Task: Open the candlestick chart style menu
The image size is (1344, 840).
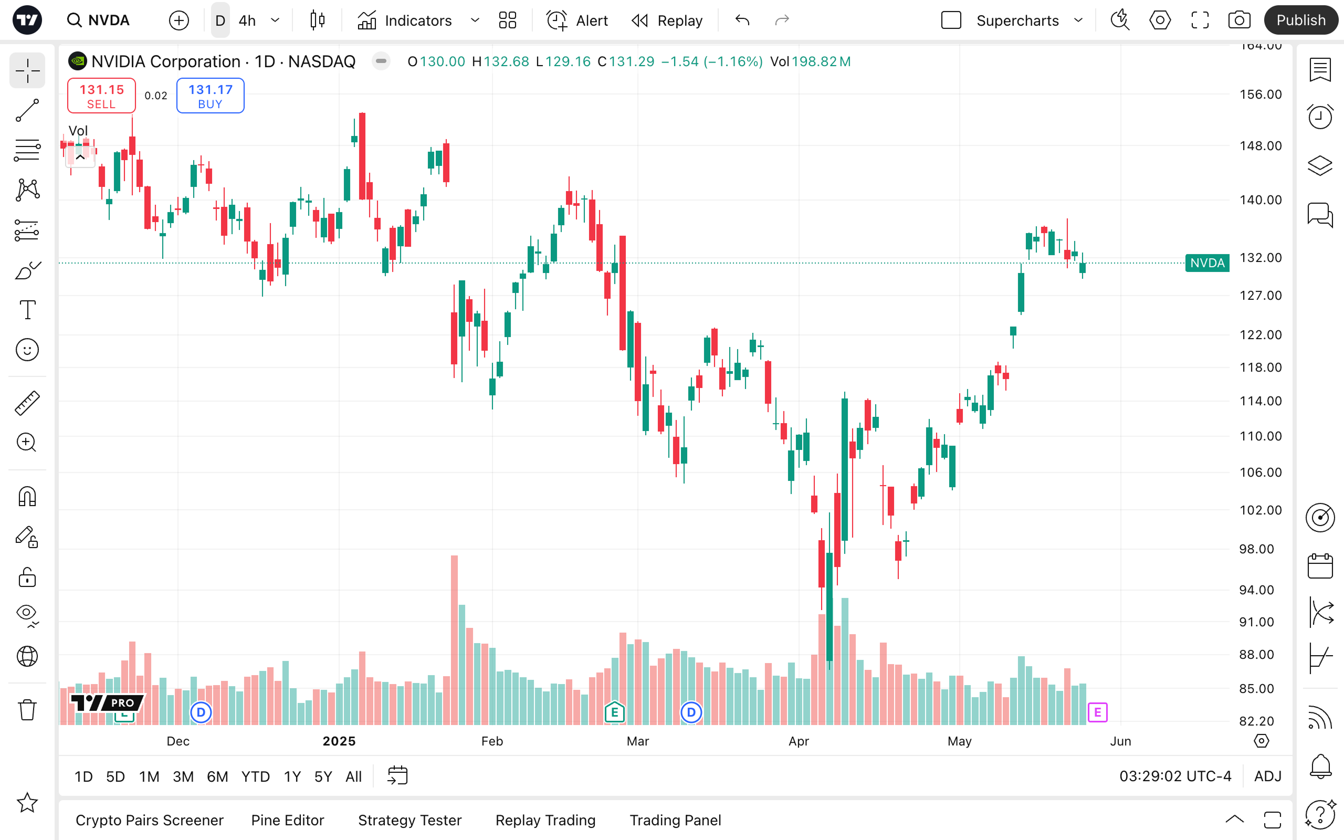Action: coord(317,20)
